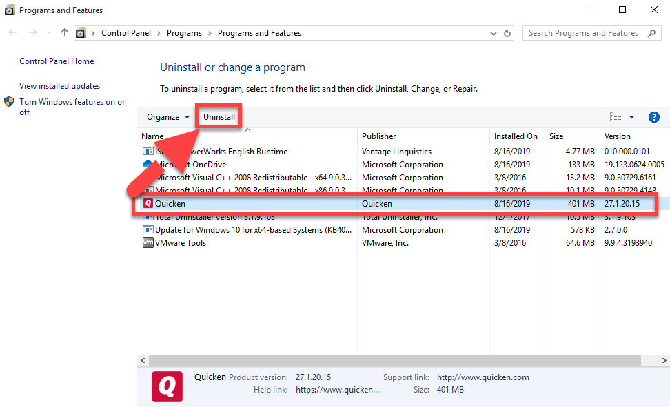The height and width of the screenshot is (407, 670).
Task: Open the http://www.quicken.com support link
Action: point(483,377)
